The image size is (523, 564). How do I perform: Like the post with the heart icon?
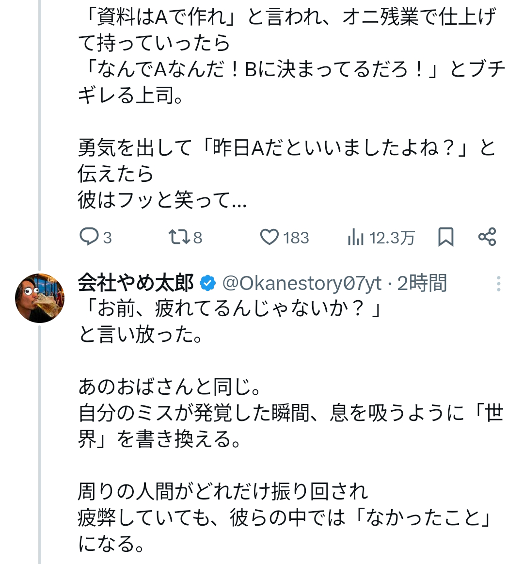(x=269, y=237)
